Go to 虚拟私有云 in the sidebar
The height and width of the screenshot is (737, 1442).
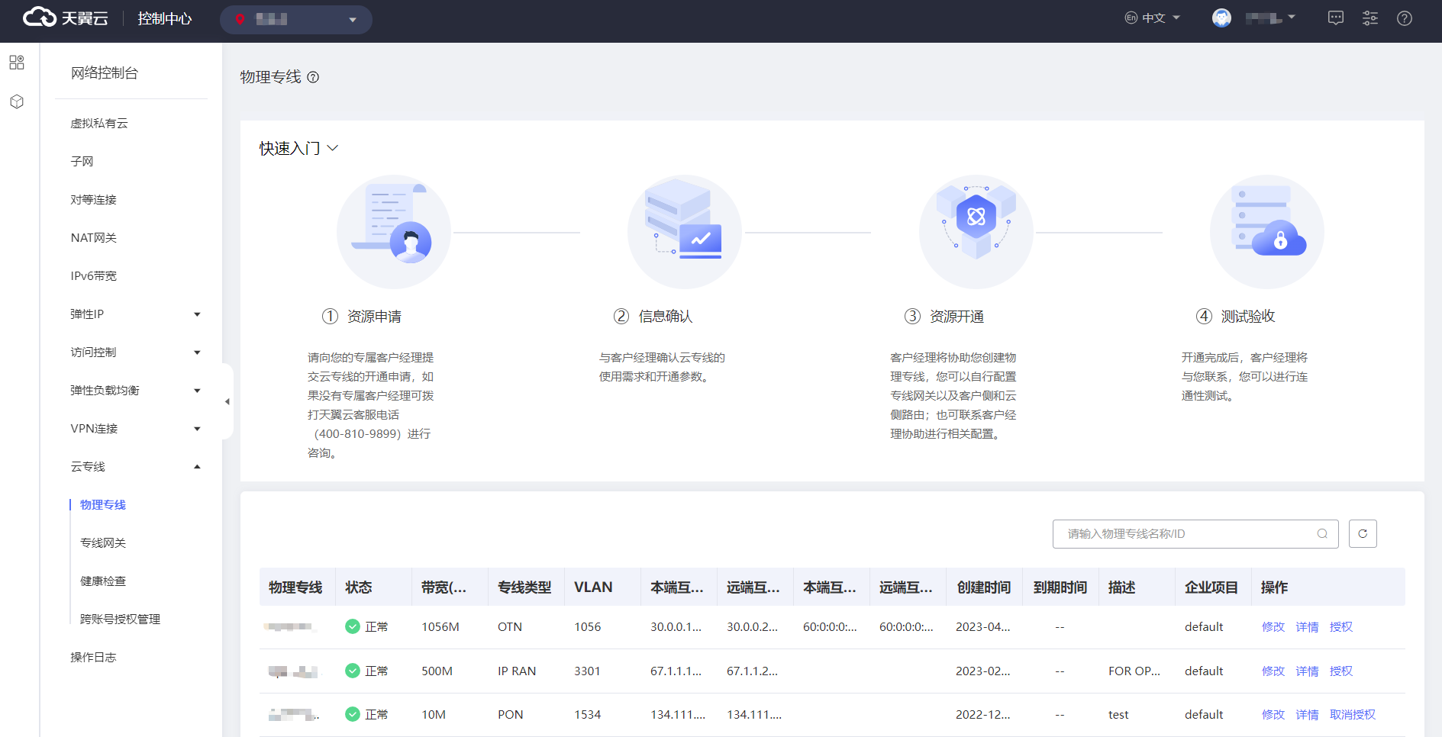(99, 124)
